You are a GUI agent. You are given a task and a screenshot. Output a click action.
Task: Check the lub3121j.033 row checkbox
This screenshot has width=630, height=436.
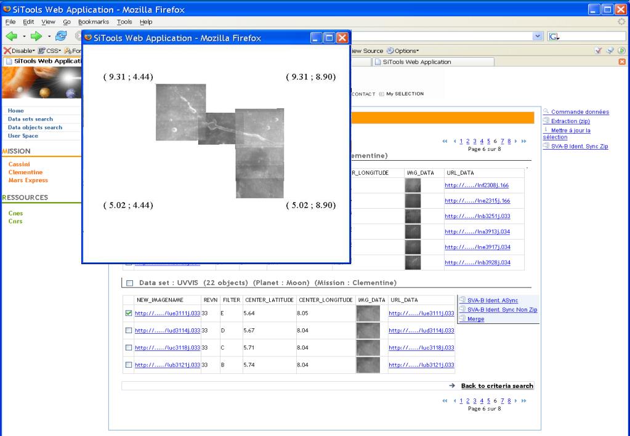pyautogui.click(x=129, y=365)
